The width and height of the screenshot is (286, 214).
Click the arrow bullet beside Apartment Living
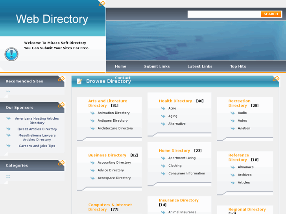click(x=163, y=158)
